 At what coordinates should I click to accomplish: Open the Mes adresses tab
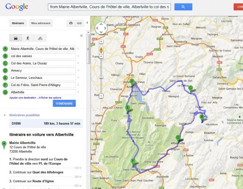click(41, 23)
